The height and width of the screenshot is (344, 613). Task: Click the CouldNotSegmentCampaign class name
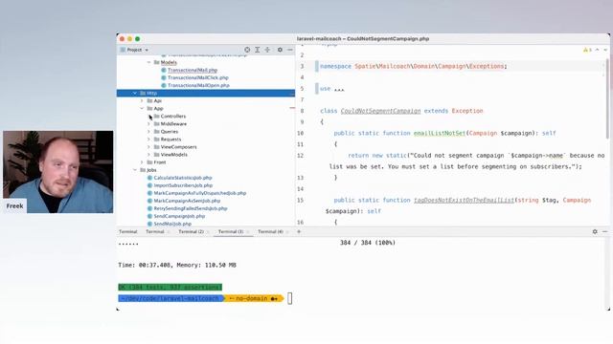pyautogui.click(x=380, y=111)
